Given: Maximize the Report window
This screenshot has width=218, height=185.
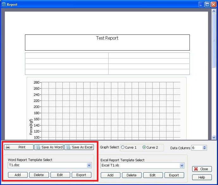Looking at the screenshot, I should (x=207, y=4).
